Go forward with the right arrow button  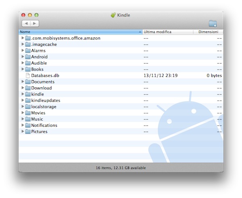coord(35,24)
